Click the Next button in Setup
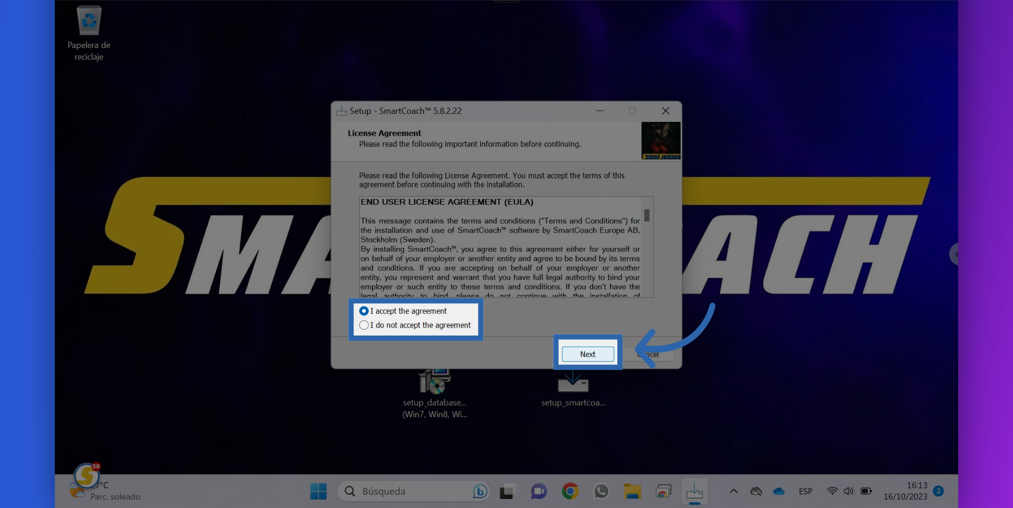The image size is (1013, 508). pyautogui.click(x=588, y=354)
